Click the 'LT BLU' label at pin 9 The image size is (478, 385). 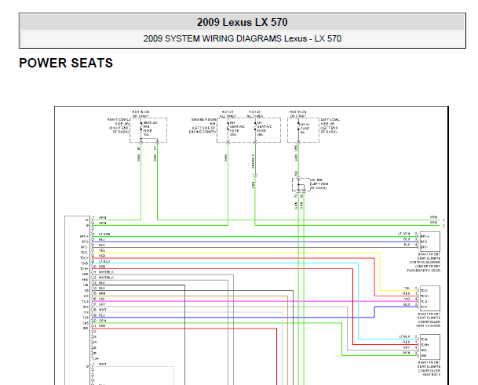click(104, 261)
